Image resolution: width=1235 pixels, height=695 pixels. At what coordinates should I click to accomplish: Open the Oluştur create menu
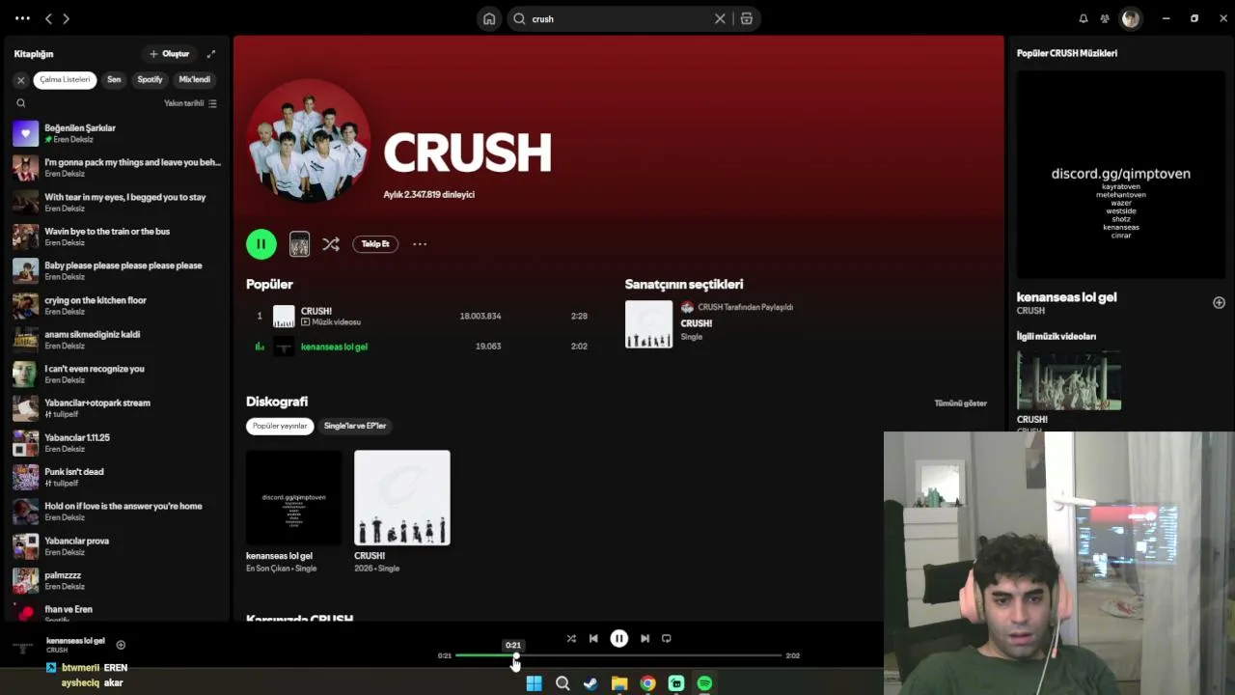point(170,54)
